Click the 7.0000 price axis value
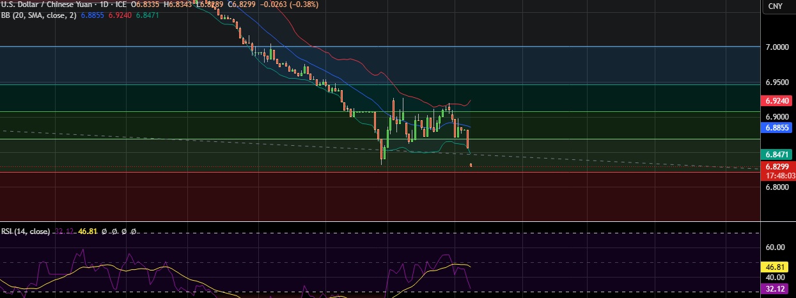Screen dimensions: 796x298 click(777, 47)
